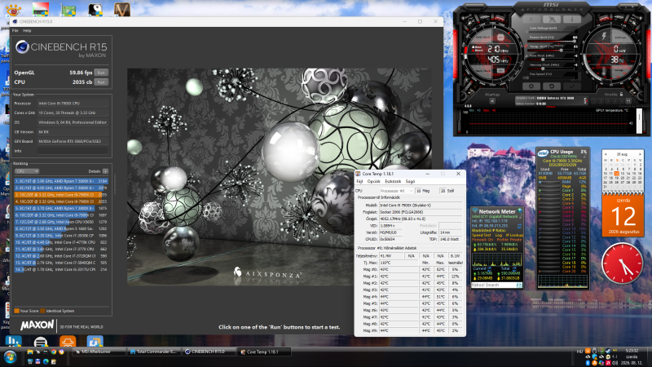Select ranking row 14 Intel i5-3317U
The width and height of the screenshot is (652, 367).
[x=61, y=270]
